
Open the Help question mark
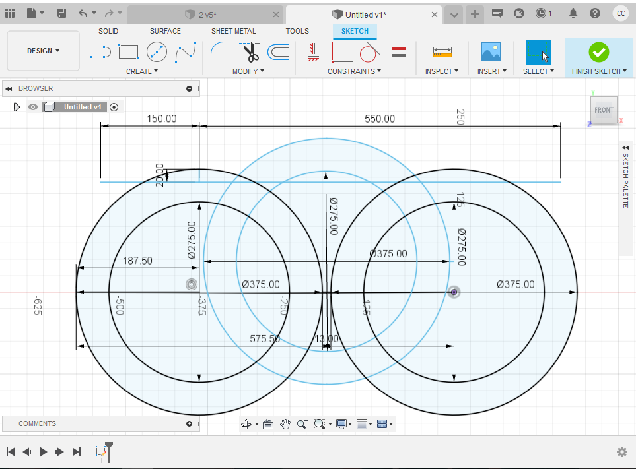594,13
